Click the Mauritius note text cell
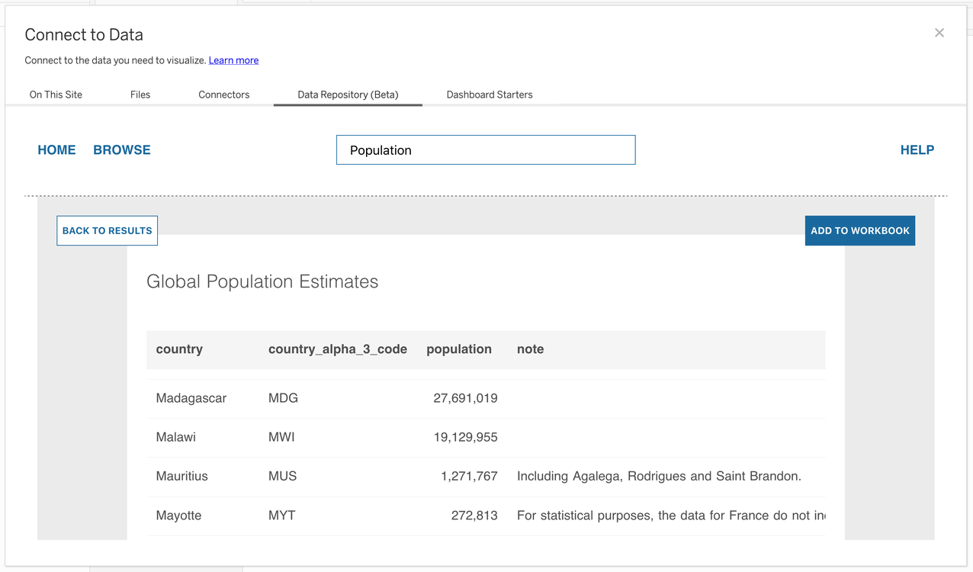 pos(659,477)
